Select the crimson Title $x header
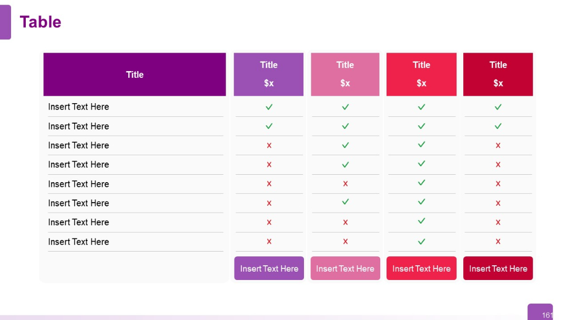The height and width of the screenshot is (320, 568). (498, 74)
